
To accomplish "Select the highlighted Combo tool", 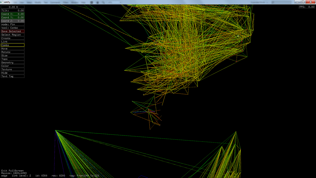I will 13,45.
